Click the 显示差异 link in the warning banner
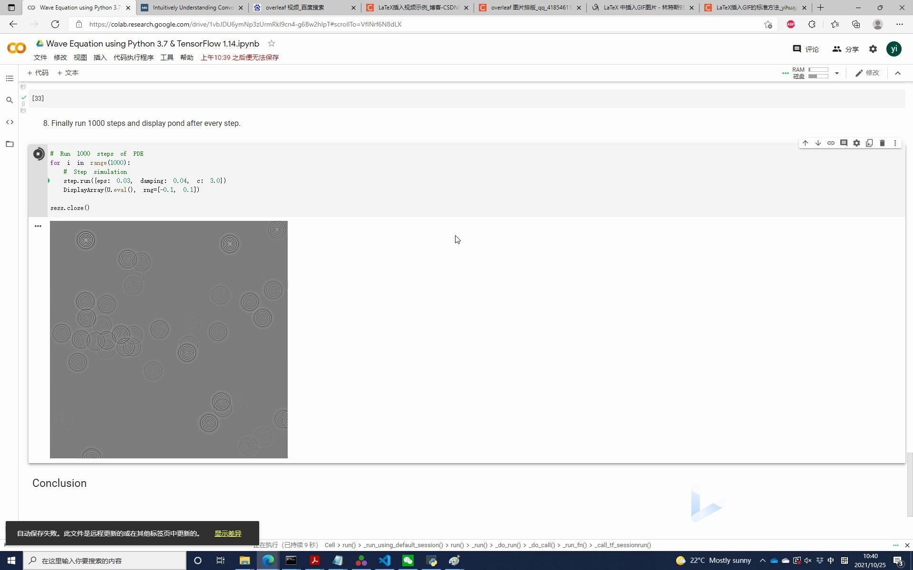Image resolution: width=913 pixels, height=570 pixels. (228, 533)
